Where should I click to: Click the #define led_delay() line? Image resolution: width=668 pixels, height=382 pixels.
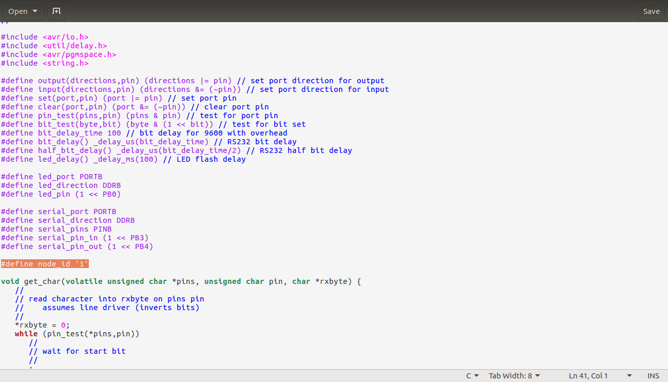pos(123,159)
